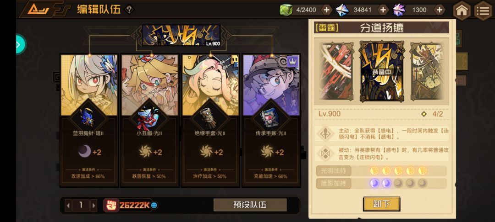Tap the crown leader badge
This screenshot has width=495, height=222.
pyautogui.click(x=292, y=61)
